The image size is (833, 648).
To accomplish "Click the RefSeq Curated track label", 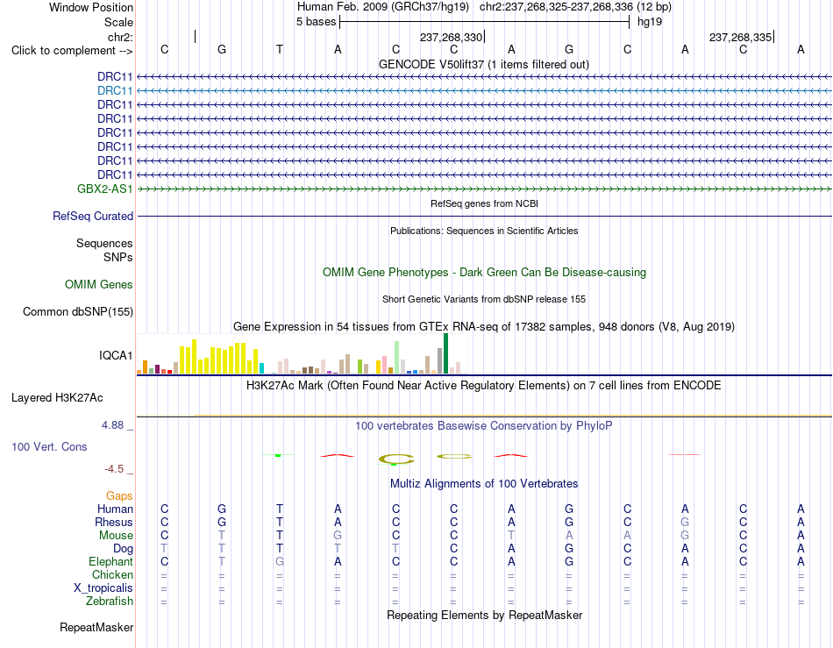I will [93, 217].
